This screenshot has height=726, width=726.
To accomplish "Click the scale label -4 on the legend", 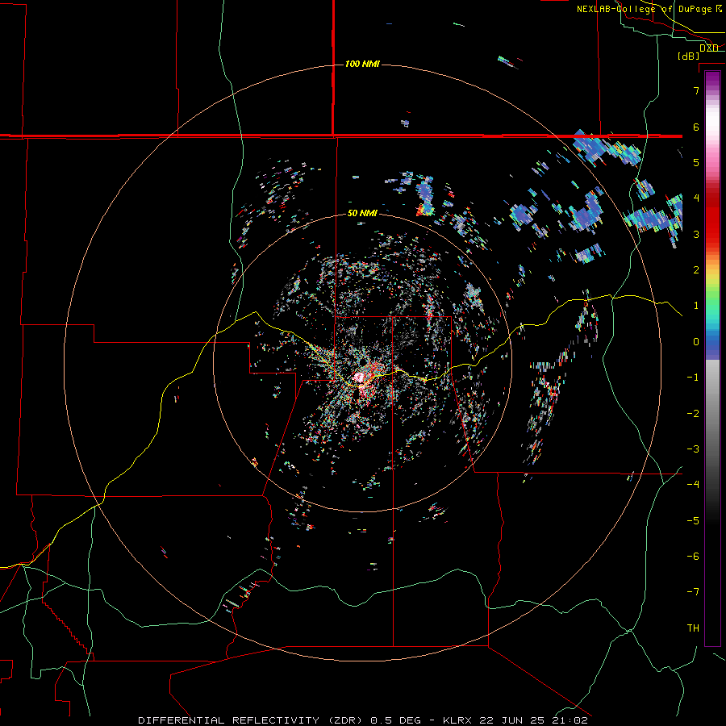I will pos(693,484).
